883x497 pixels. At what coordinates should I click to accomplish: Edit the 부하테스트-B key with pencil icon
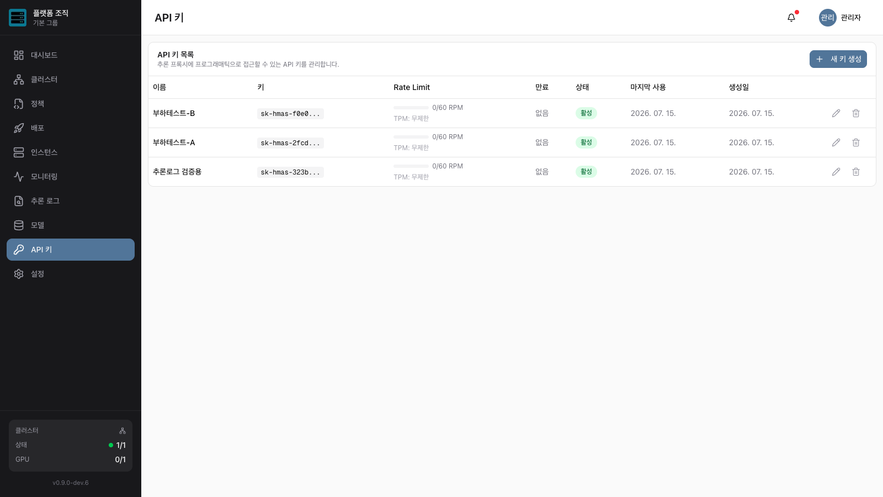coord(836,113)
